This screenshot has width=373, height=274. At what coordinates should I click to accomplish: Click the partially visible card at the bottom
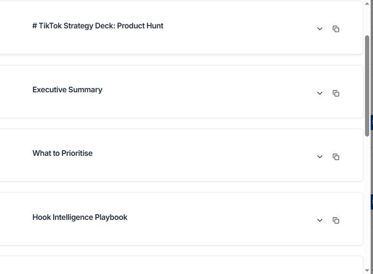pyautogui.click(x=179, y=265)
